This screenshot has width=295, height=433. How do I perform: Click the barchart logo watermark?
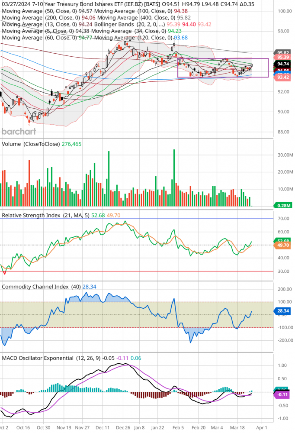coord(19,132)
